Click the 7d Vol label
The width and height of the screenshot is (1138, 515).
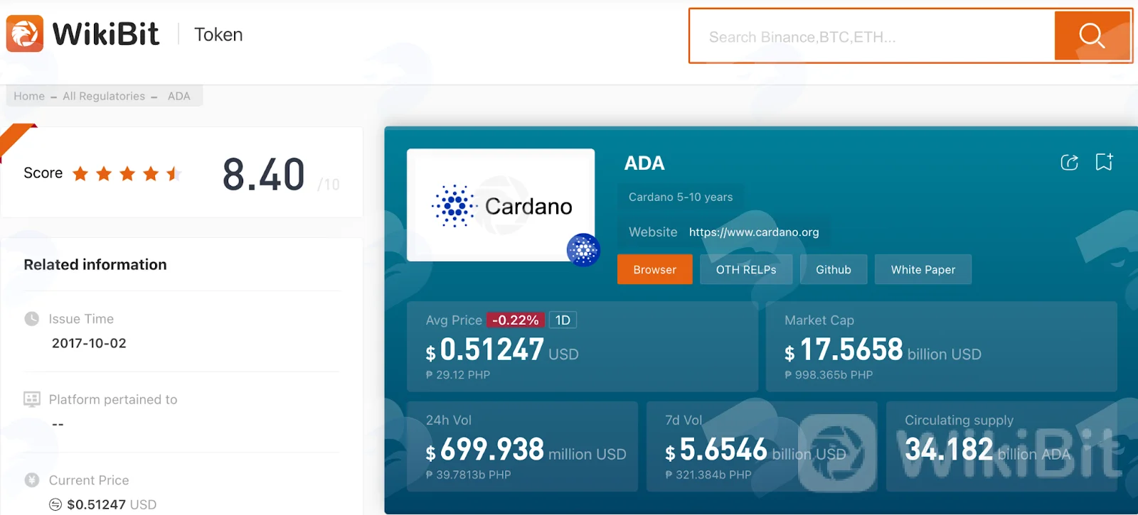pyautogui.click(x=684, y=421)
